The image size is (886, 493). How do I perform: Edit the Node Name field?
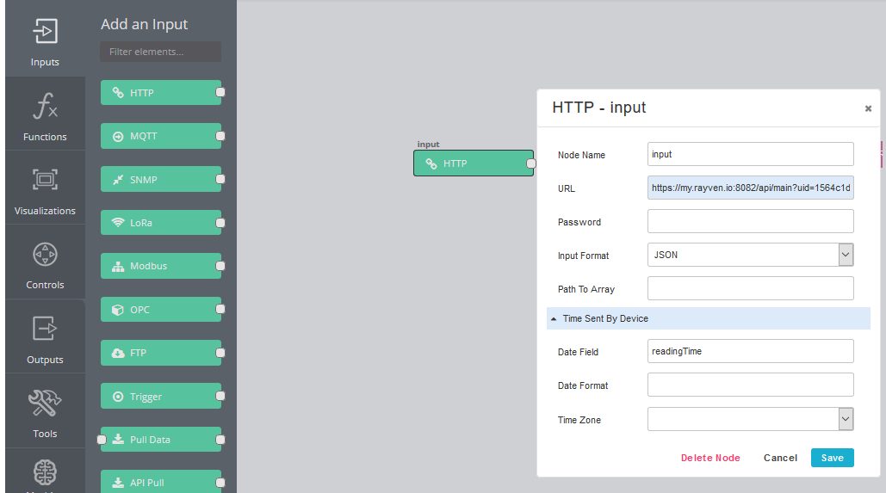tap(751, 154)
